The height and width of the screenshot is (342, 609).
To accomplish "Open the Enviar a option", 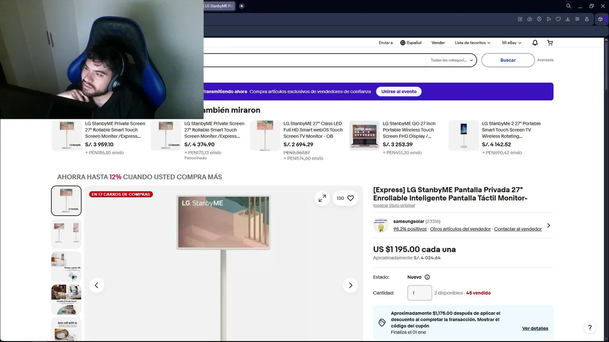I will coord(386,43).
